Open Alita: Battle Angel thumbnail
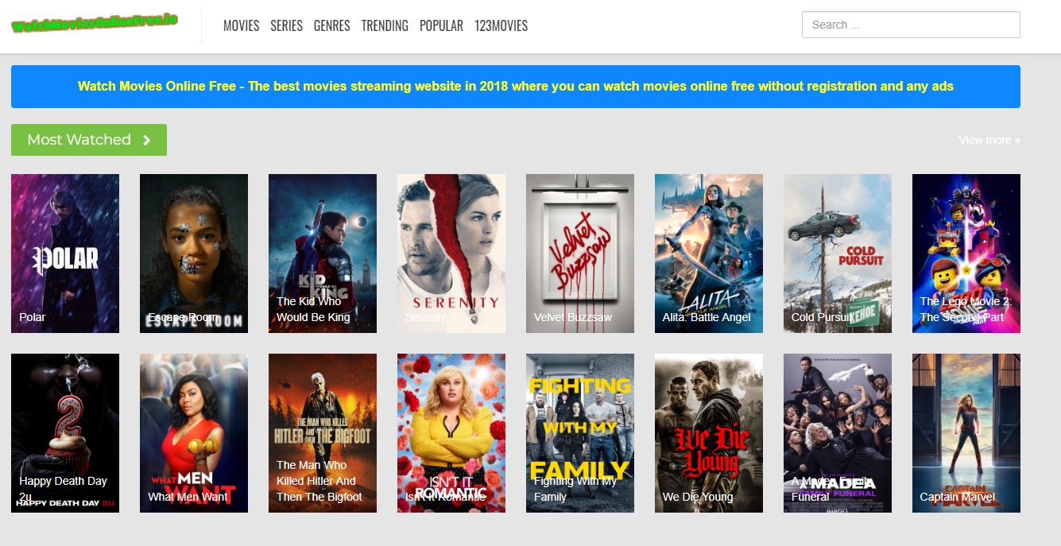1061x546 pixels. pyautogui.click(x=709, y=253)
